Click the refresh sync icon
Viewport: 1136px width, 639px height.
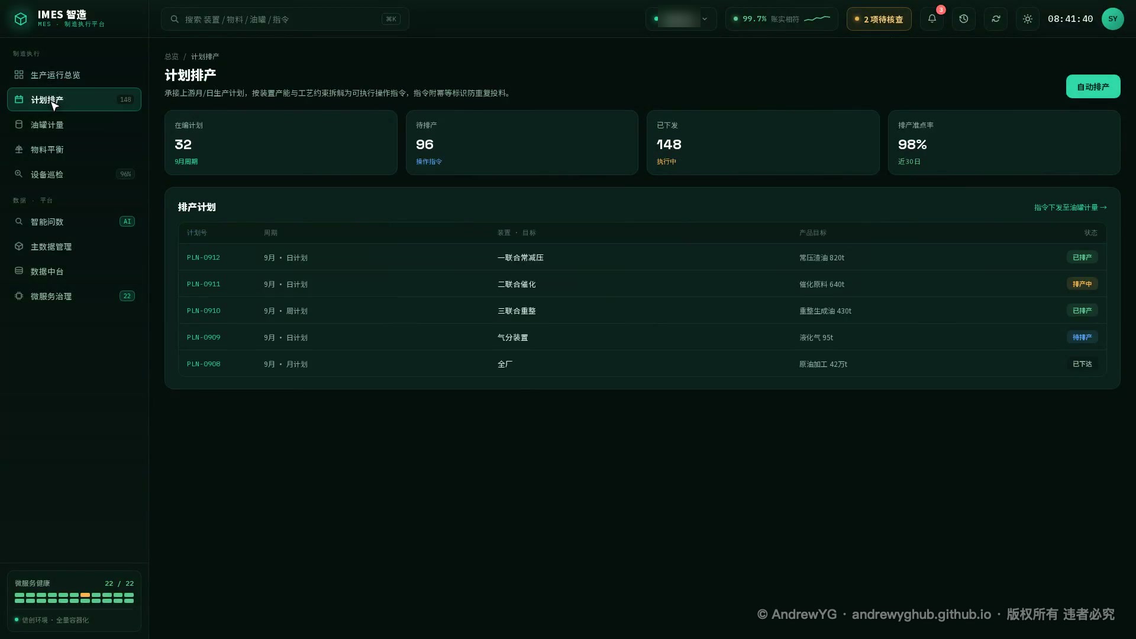(x=996, y=19)
